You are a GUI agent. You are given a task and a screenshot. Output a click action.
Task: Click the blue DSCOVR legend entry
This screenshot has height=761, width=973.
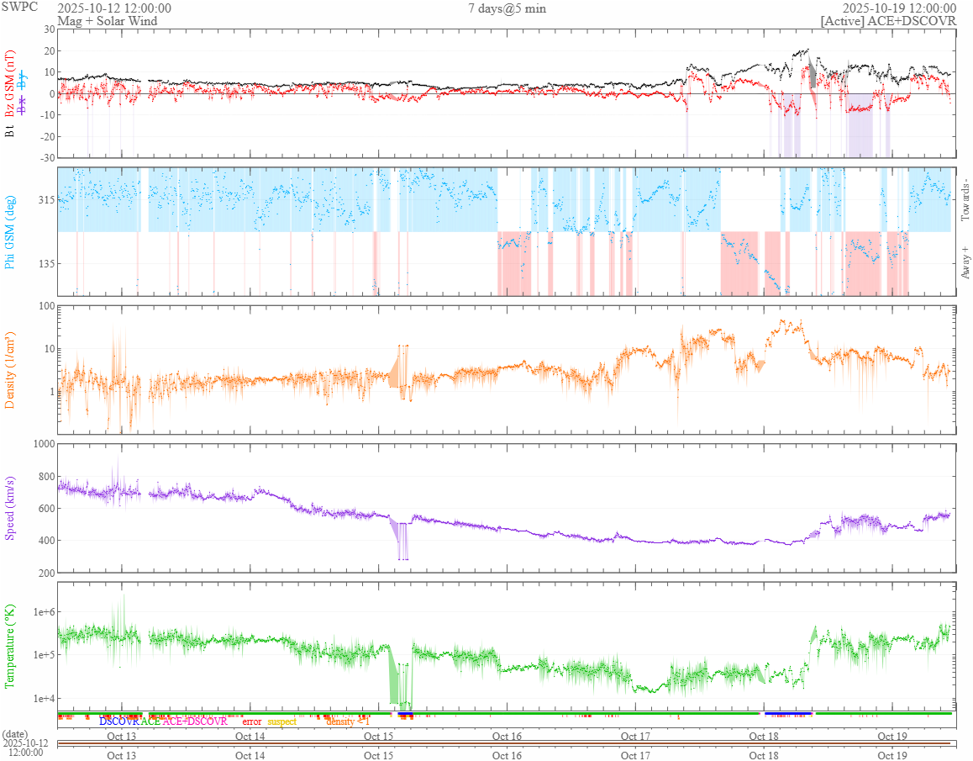pyautogui.click(x=119, y=721)
